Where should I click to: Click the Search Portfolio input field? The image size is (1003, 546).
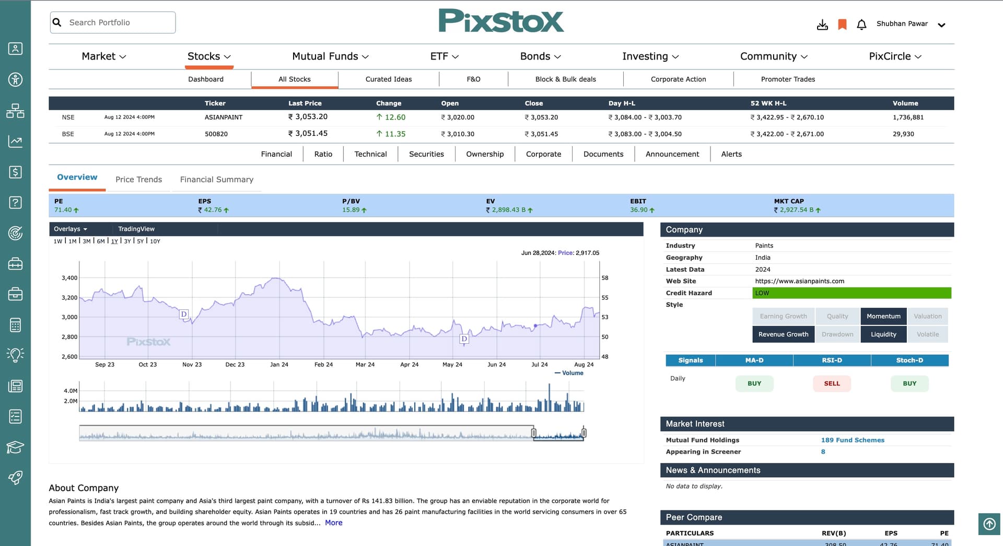pos(113,22)
